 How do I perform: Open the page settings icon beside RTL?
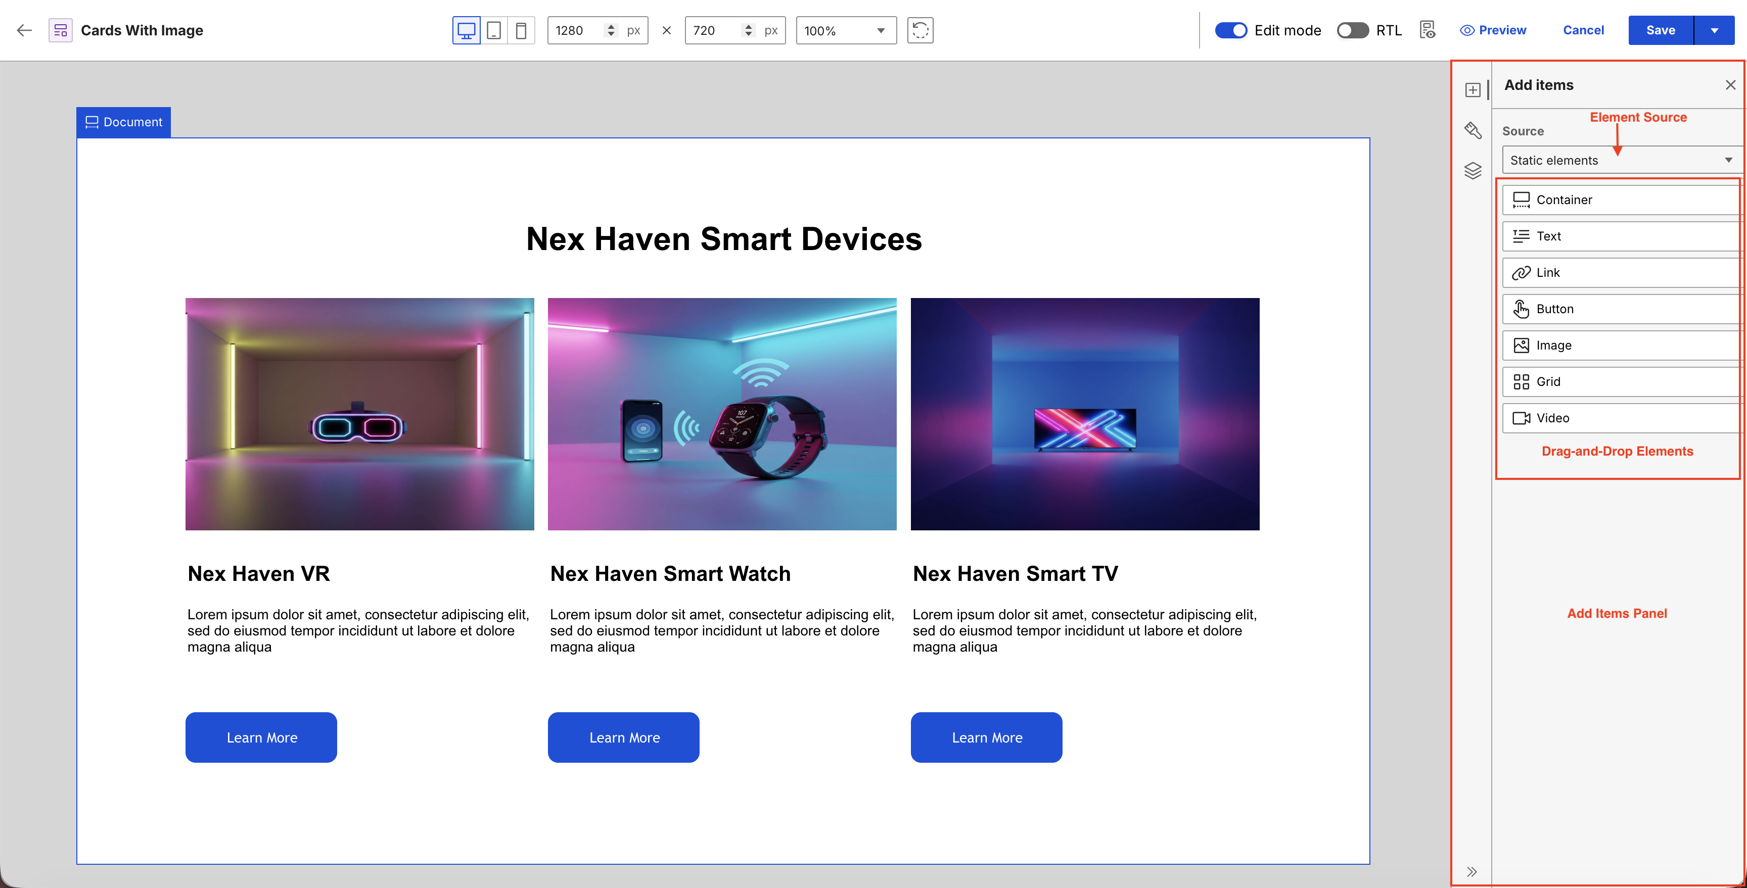pyautogui.click(x=1428, y=30)
